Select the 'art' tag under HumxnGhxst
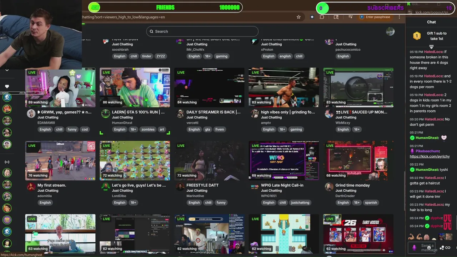Screen dimensions: 457x257 coord(162,130)
